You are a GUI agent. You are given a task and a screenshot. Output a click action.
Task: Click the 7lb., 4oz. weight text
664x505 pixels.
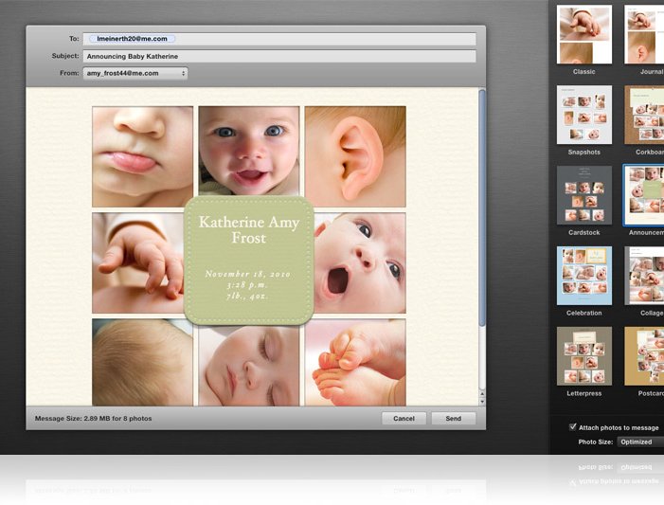(247, 297)
